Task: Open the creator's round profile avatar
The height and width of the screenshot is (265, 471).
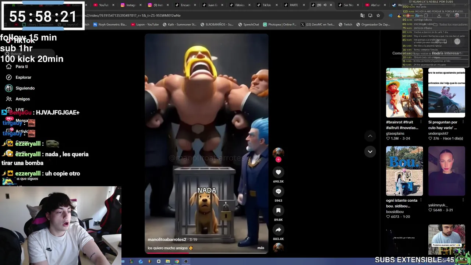Action: 278,152
